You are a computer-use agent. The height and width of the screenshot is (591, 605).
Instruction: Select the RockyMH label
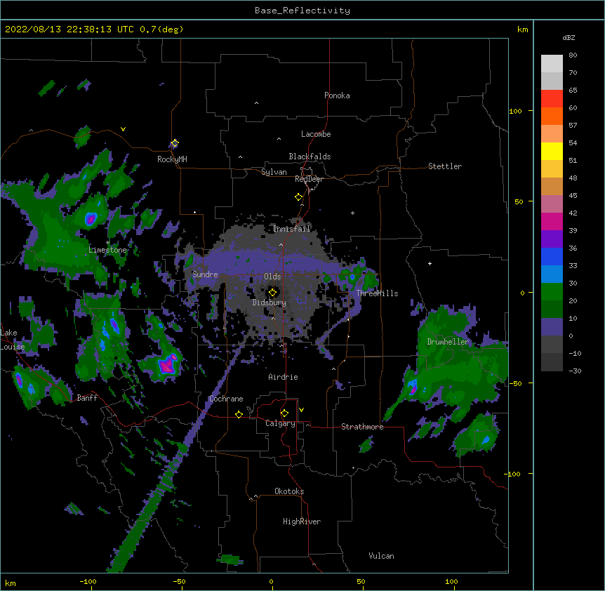[172, 159]
